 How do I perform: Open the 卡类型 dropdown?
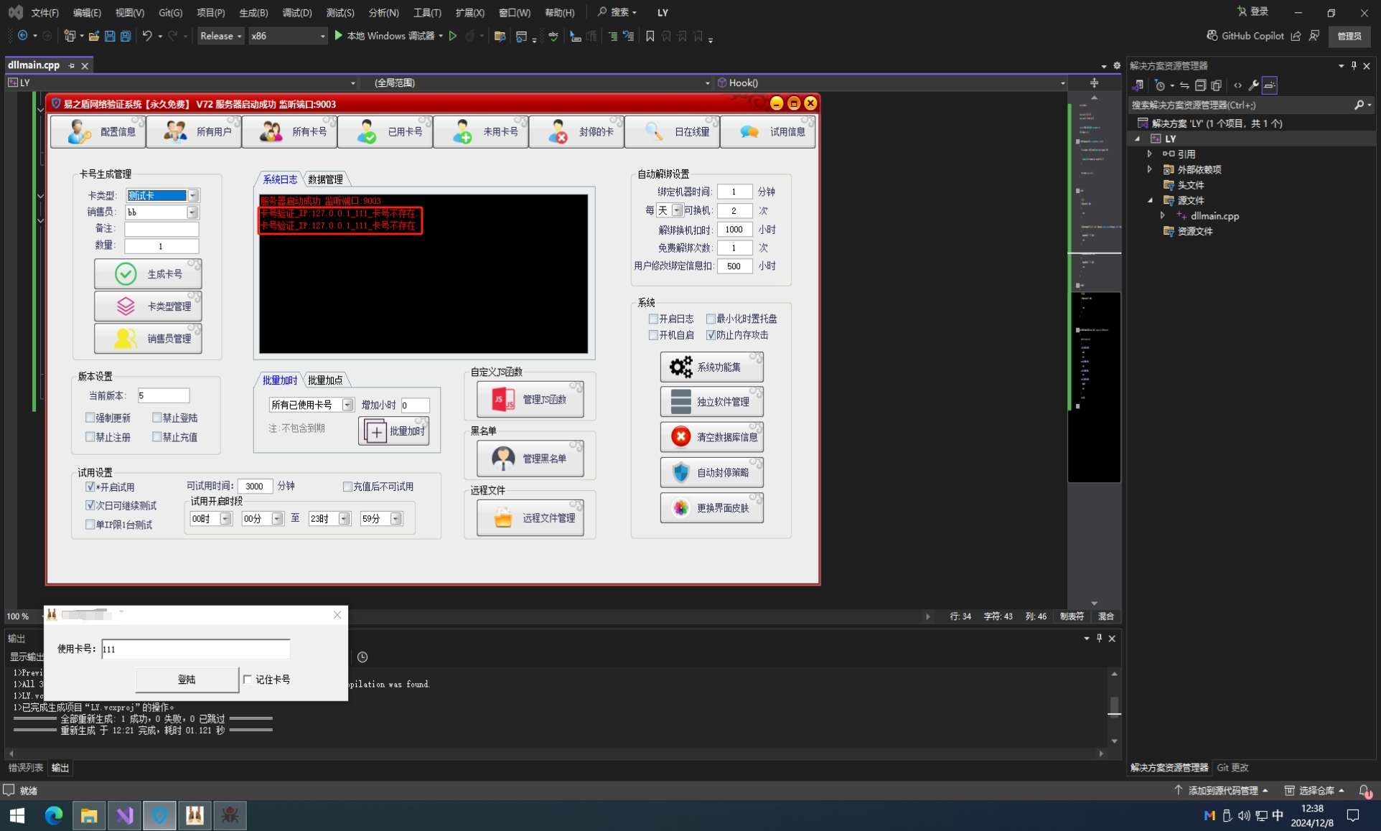[x=193, y=196]
